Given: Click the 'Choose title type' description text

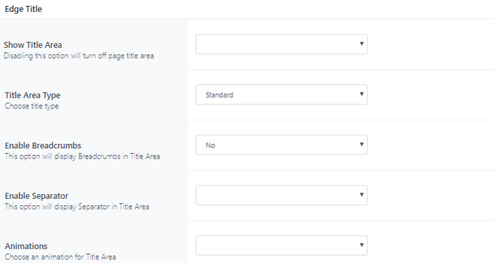Looking at the screenshot, I should tap(31, 106).
